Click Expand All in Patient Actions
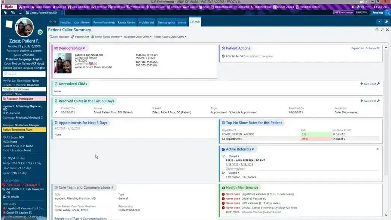Viewport: 391px width, 220px height. click(x=357, y=48)
